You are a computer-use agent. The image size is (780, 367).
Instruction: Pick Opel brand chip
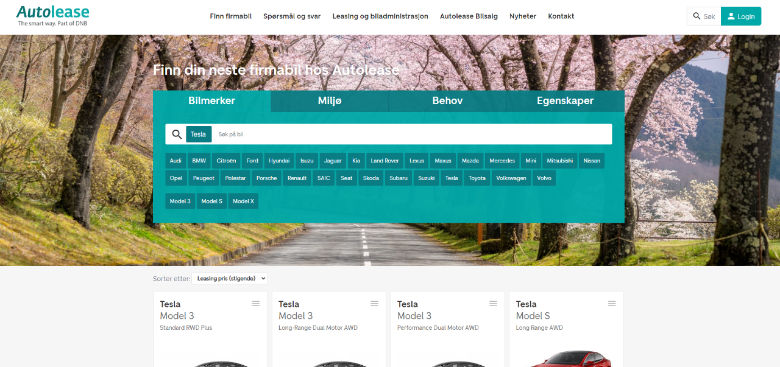click(x=176, y=178)
